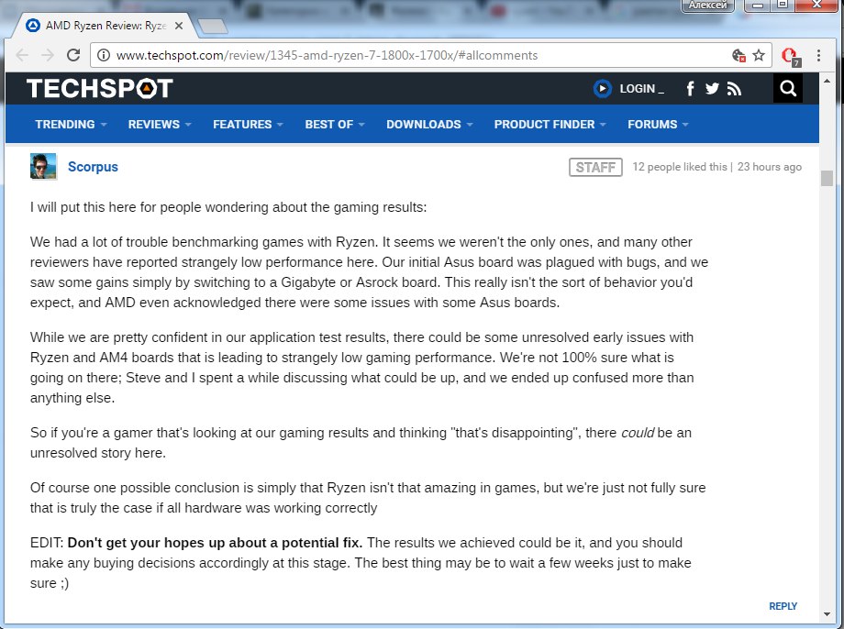Screen dimensions: 844x629
Task: Expand the Trending dropdown menu
Action: [71, 125]
